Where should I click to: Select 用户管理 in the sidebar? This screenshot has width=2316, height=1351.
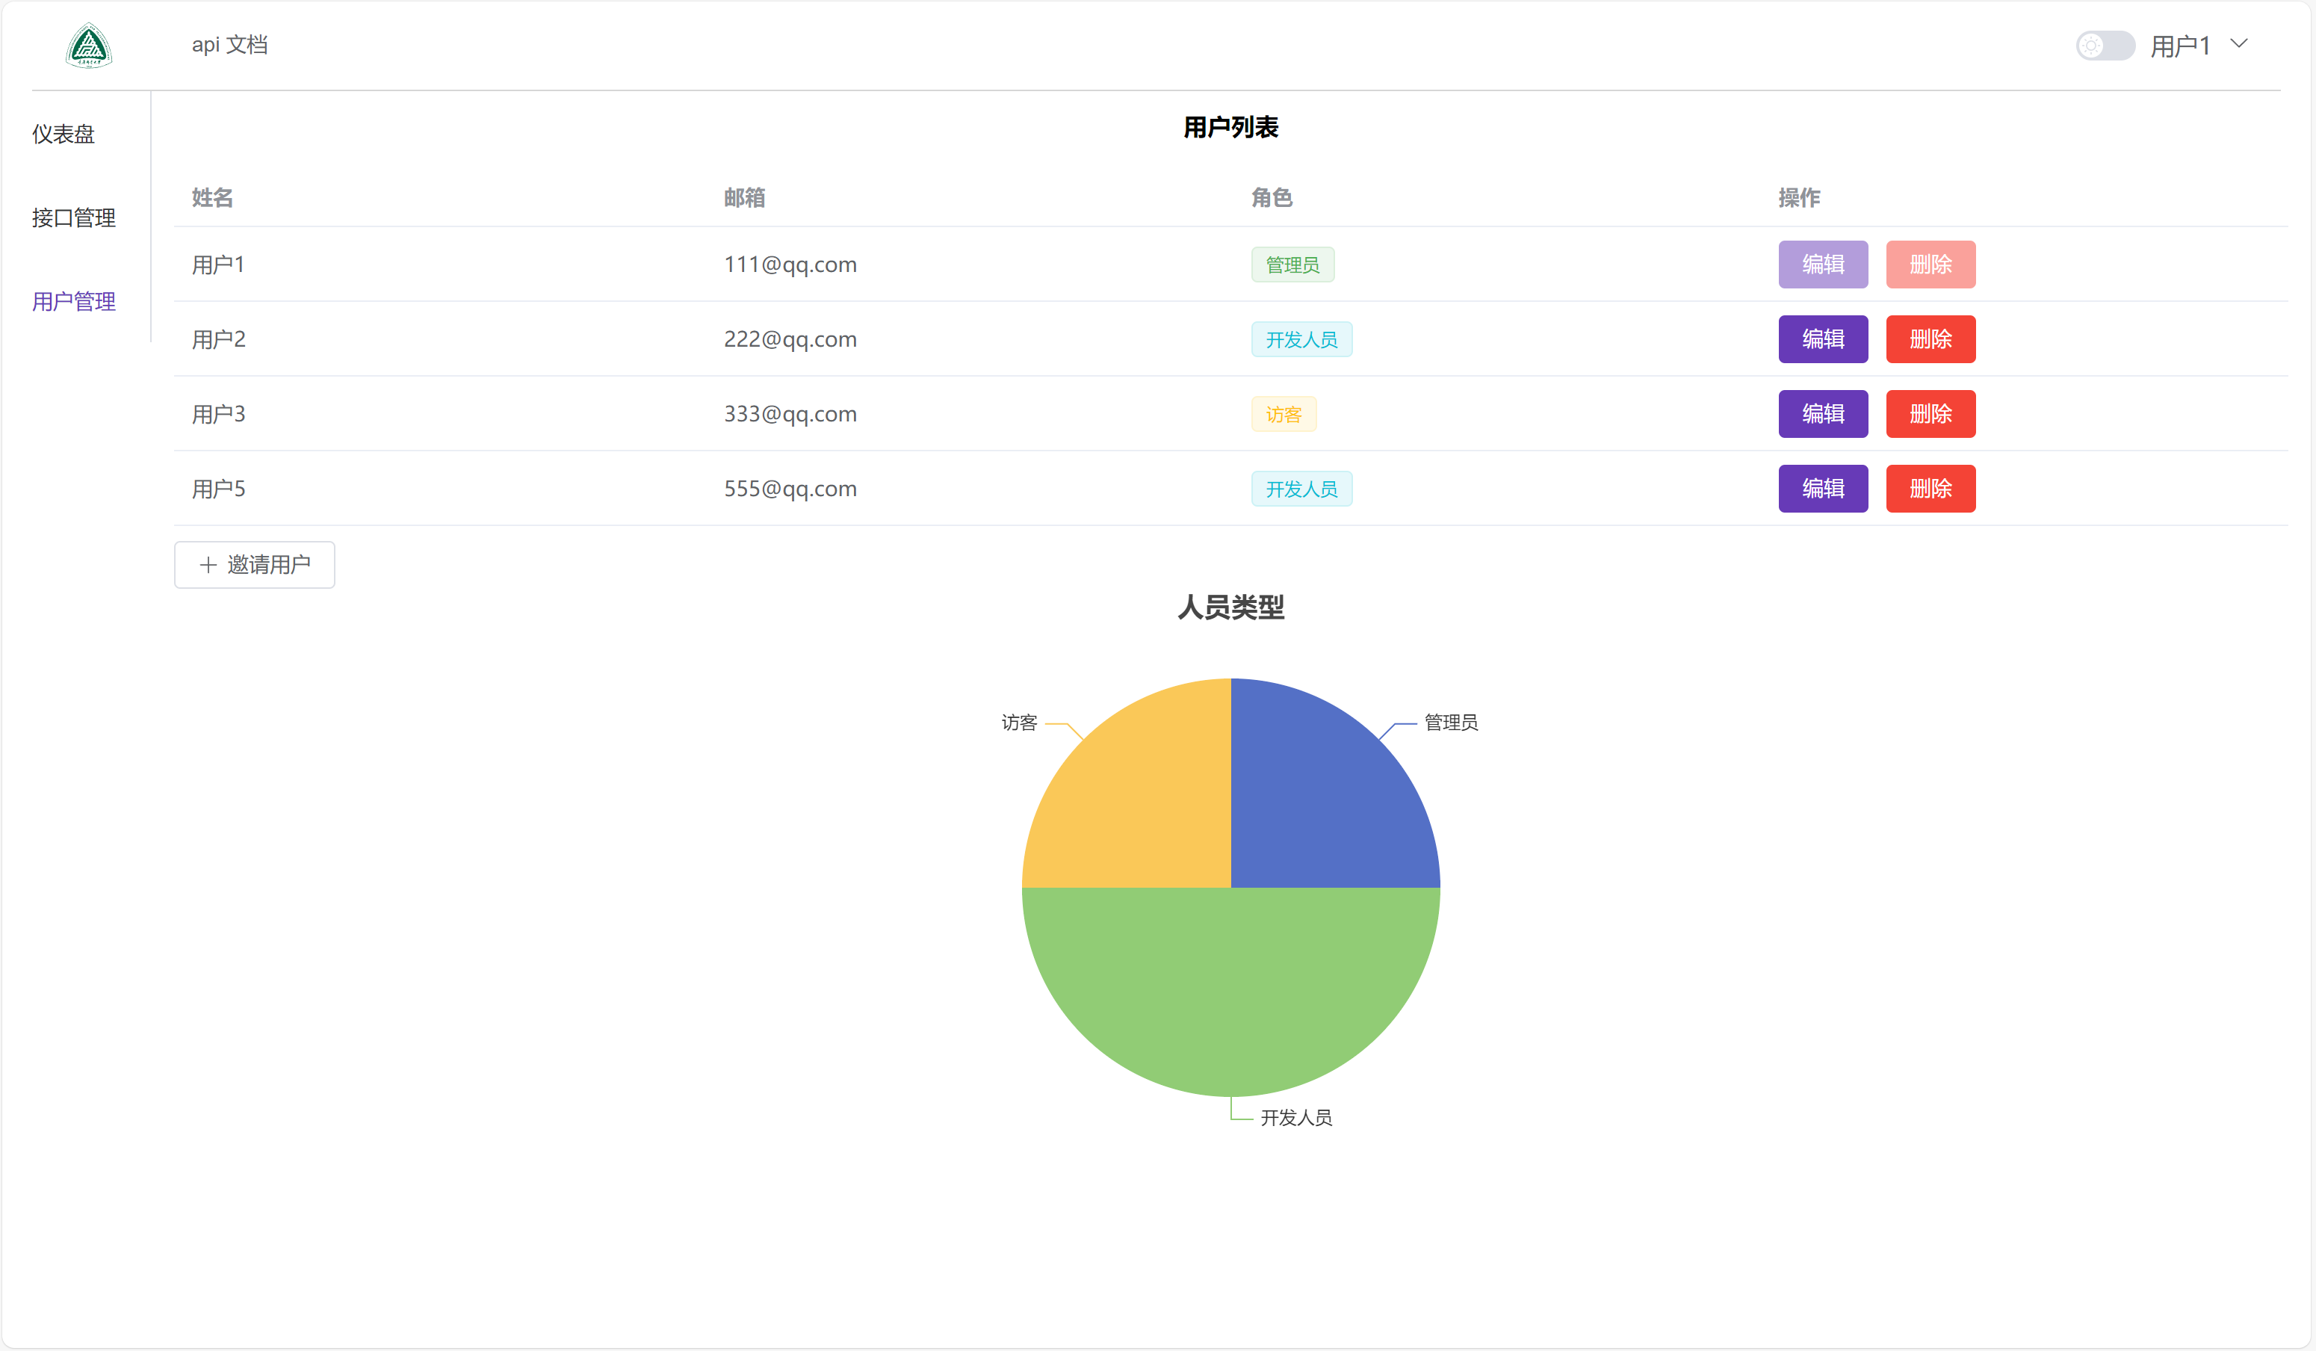73,301
